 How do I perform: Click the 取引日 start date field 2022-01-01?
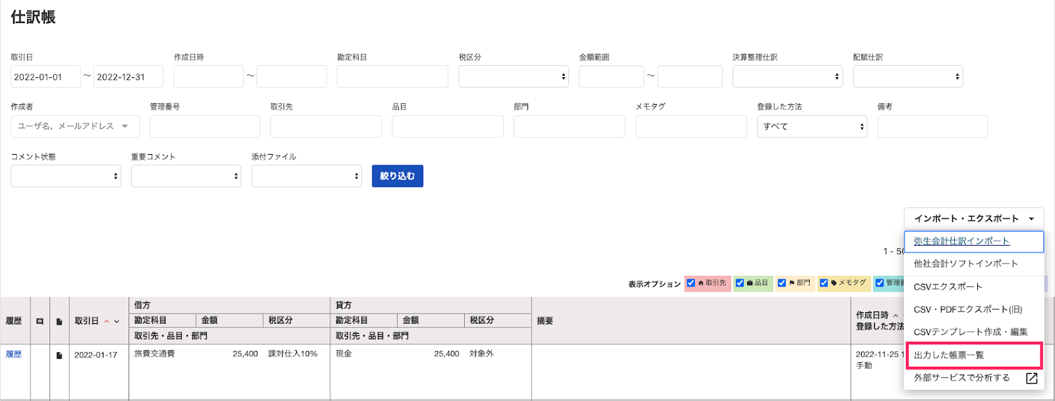click(x=45, y=77)
